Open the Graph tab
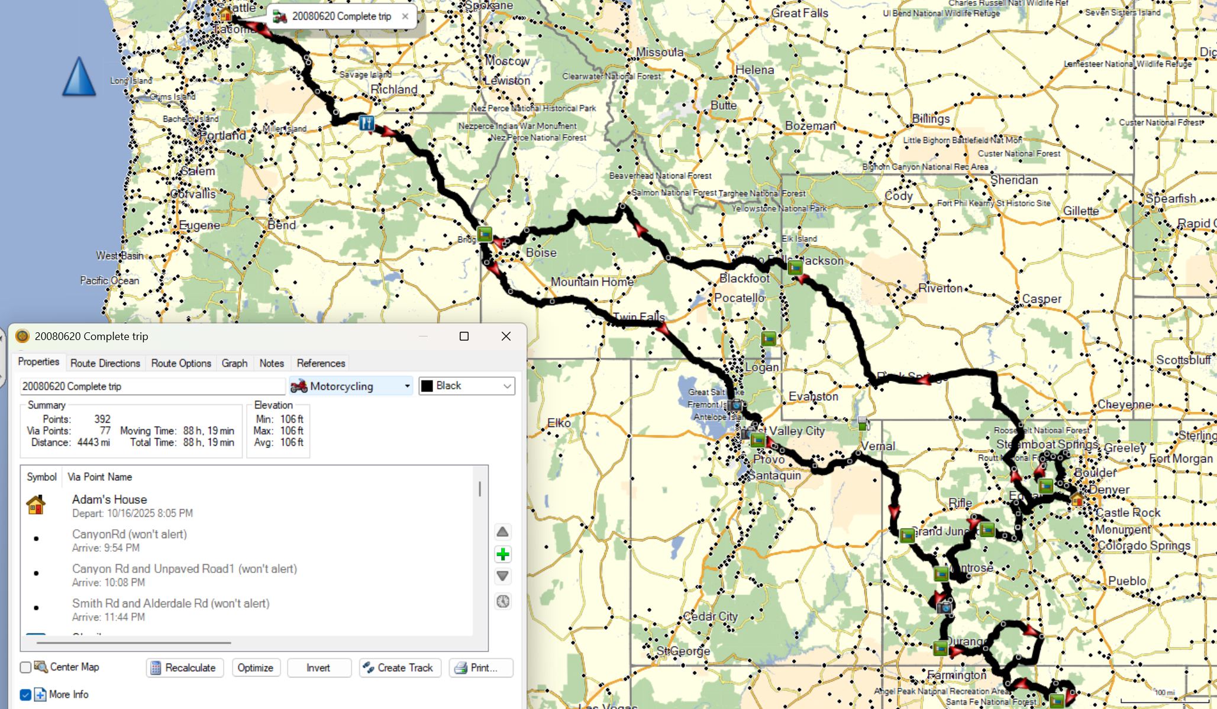 [234, 363]
